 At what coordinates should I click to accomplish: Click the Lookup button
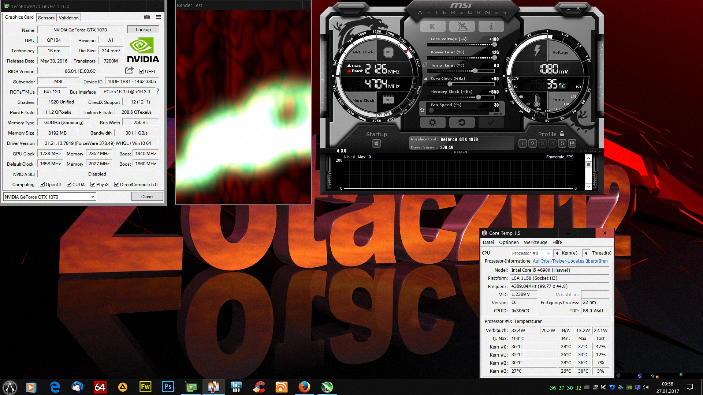(x=143, y=30)
